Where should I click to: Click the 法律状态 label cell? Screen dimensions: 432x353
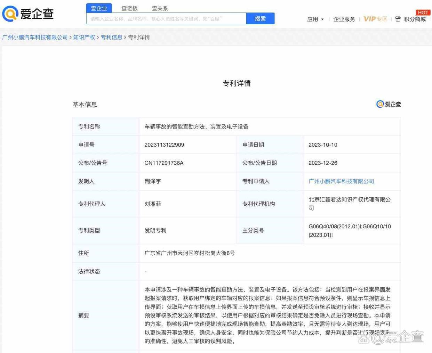pos(106,271)
